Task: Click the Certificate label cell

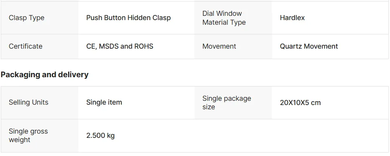Action: tap(26, 46)
